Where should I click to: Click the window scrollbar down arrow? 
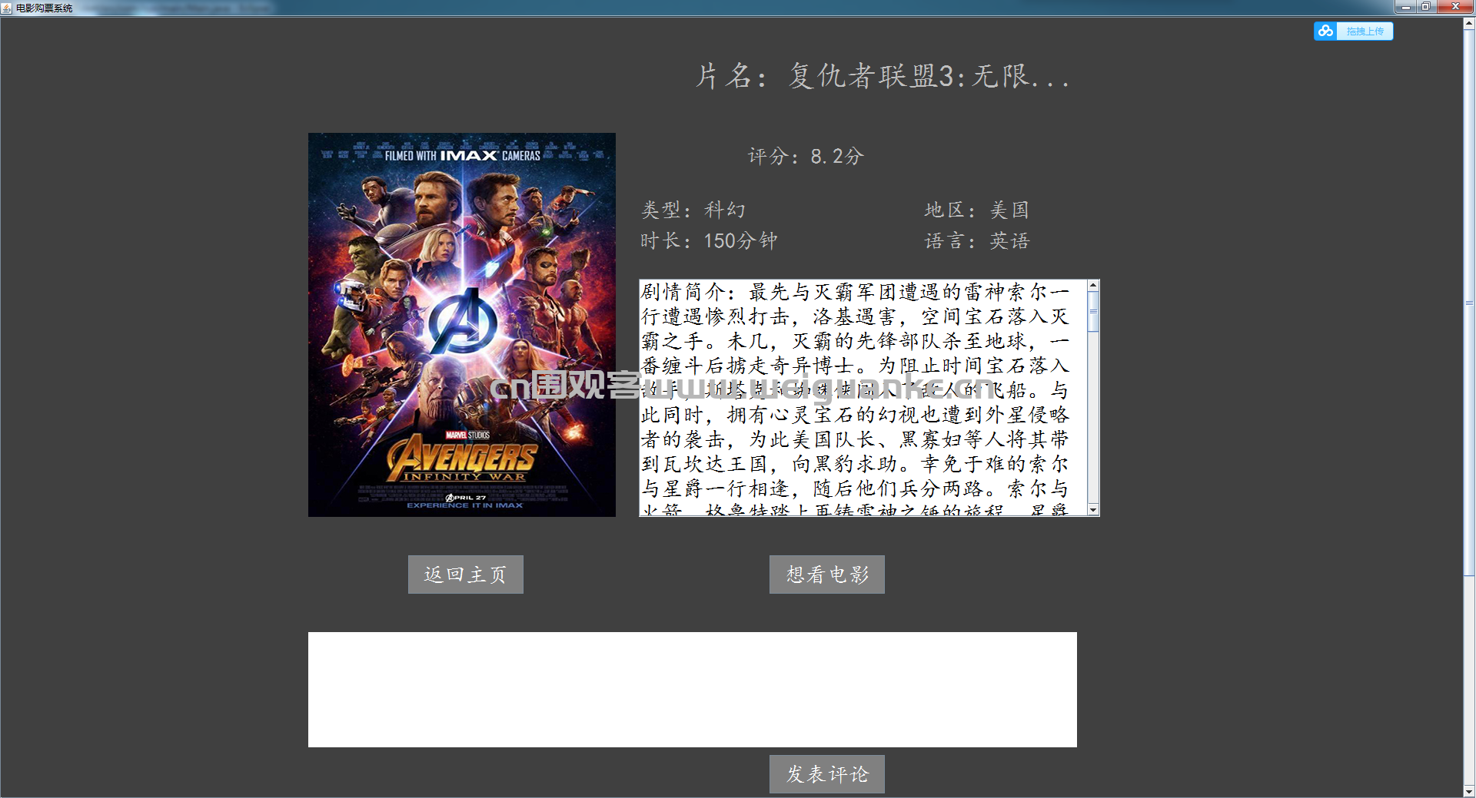point(1469,791)
